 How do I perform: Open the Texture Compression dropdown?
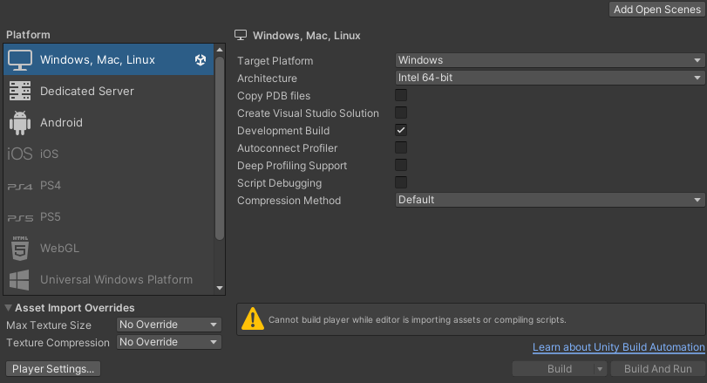(168, 342)
